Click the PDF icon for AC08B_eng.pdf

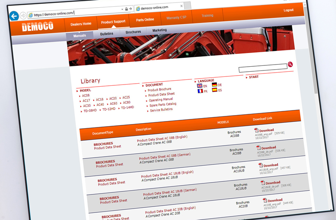click(x=256, y=130)
